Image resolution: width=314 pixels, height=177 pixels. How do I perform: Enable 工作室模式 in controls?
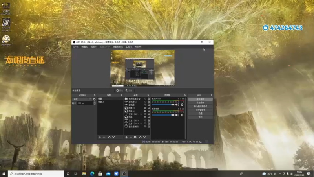tap(200, 110)
